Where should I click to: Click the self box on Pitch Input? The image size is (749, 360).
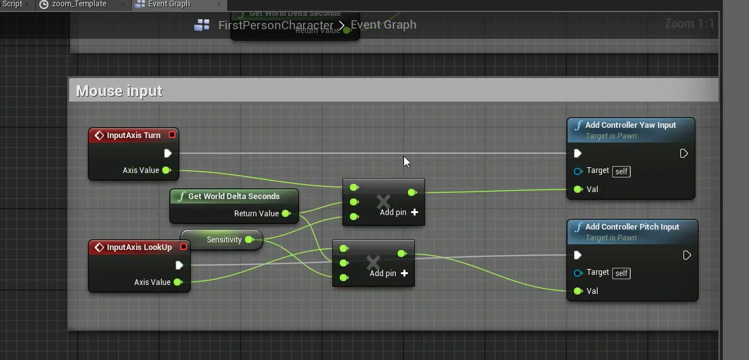pyautogui.click(x=622, y=273)
